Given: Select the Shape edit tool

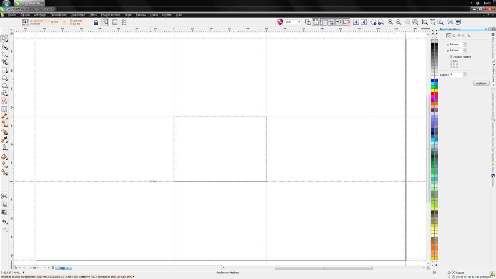Looking at the screenshot, I should tap(4, 46).
